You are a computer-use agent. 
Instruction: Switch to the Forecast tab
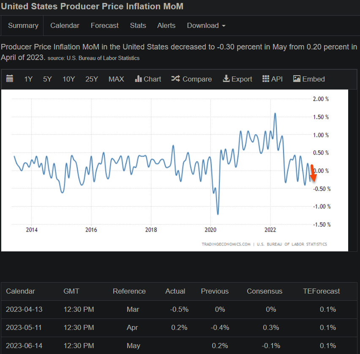click(x=104, y=25)
